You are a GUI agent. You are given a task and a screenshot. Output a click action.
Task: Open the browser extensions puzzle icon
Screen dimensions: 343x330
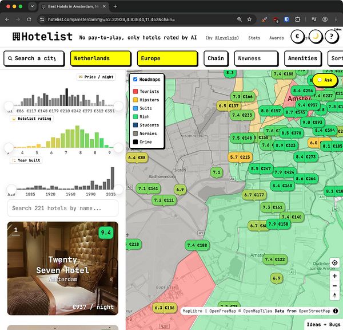(297, 19)
